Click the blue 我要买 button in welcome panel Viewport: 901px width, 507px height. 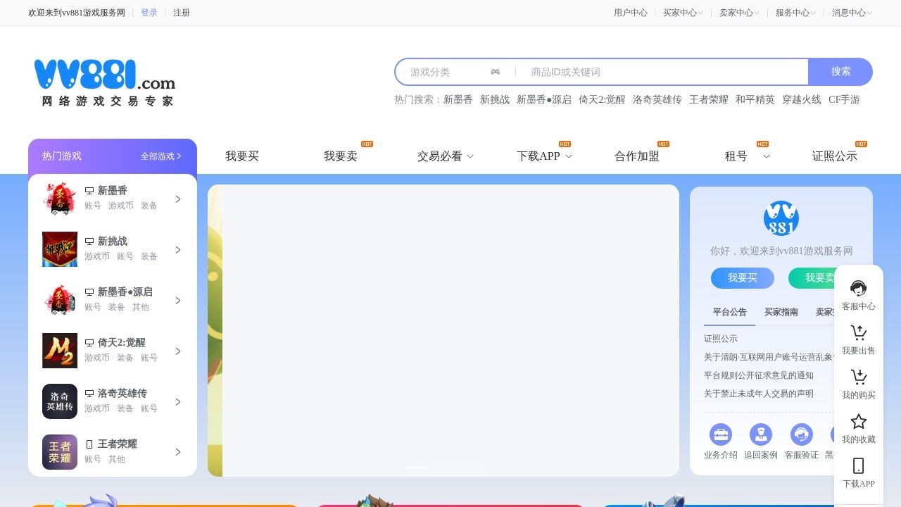(x=743, y=278)
